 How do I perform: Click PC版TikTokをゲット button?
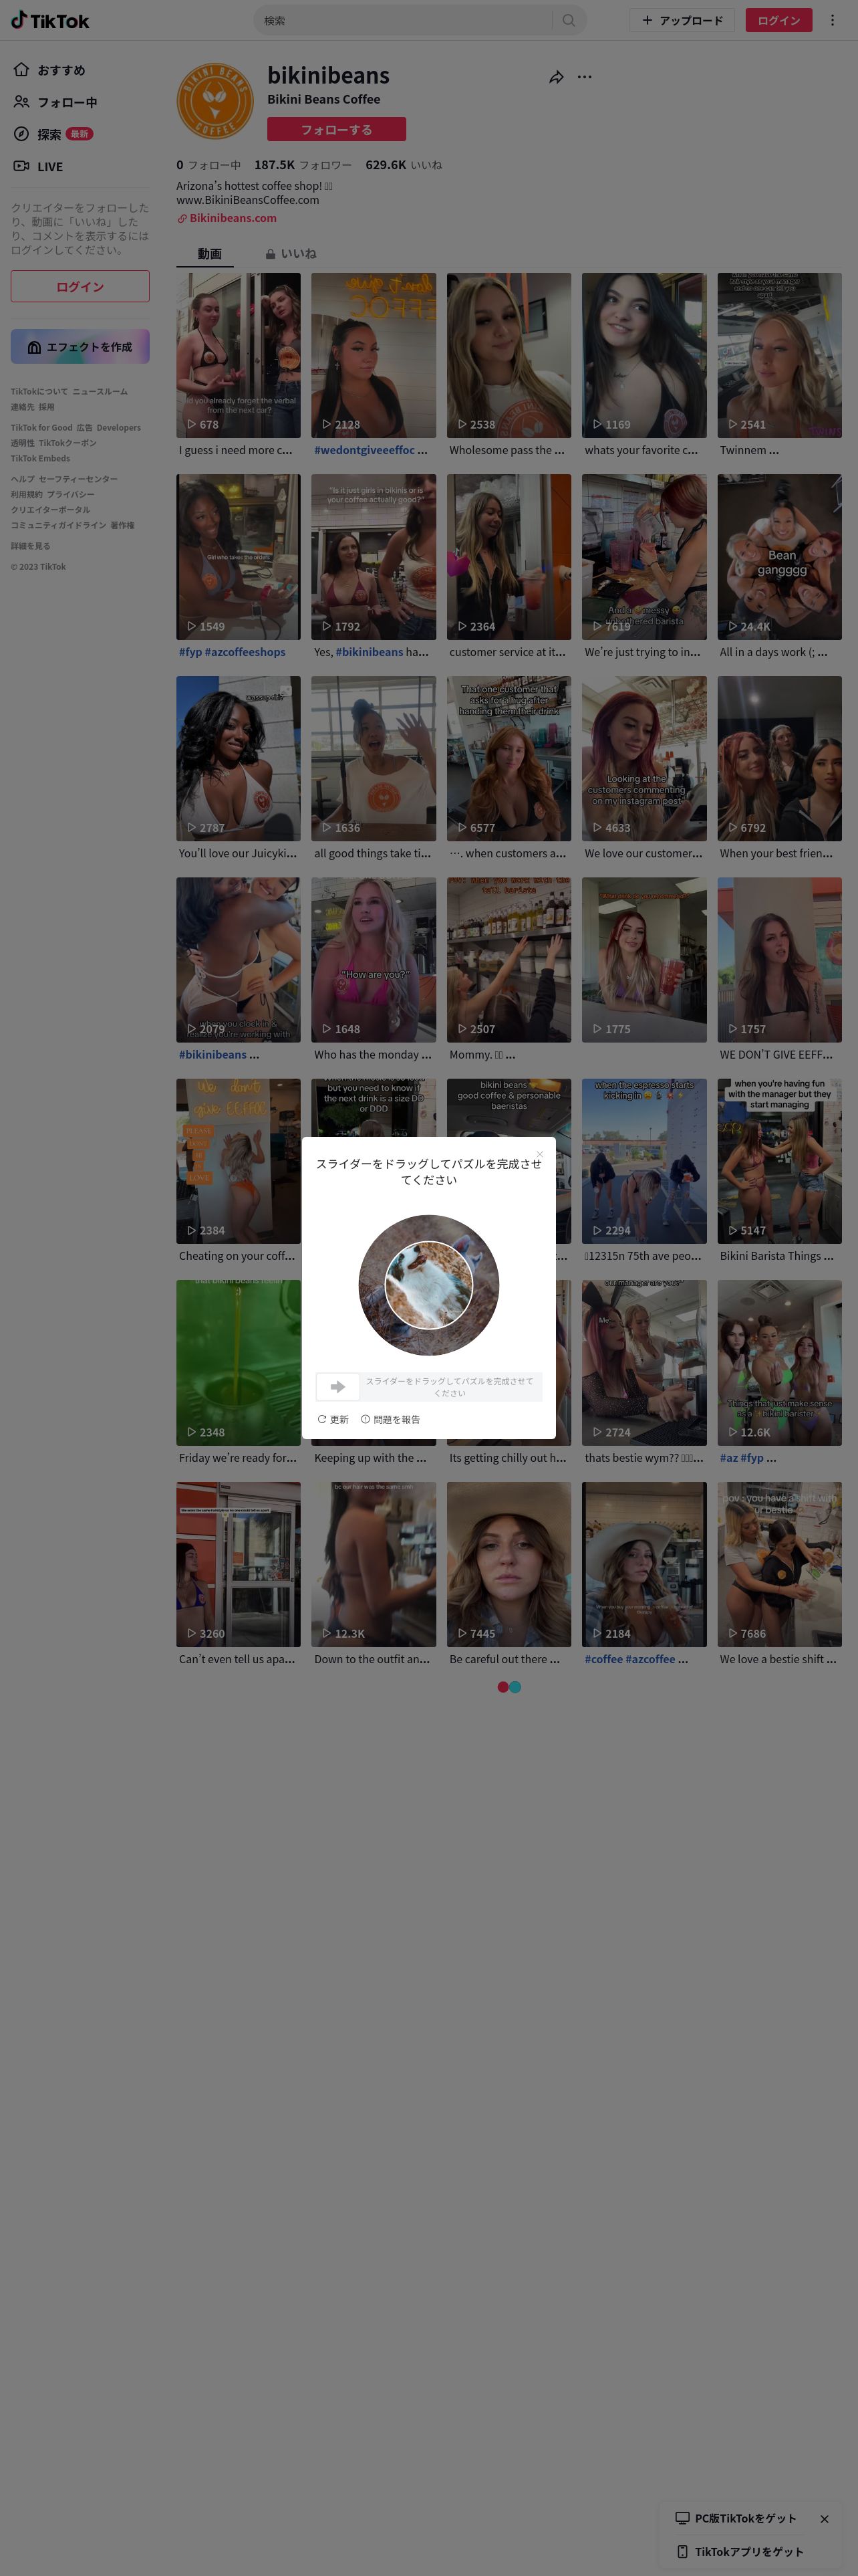[x=736, y=2518]
